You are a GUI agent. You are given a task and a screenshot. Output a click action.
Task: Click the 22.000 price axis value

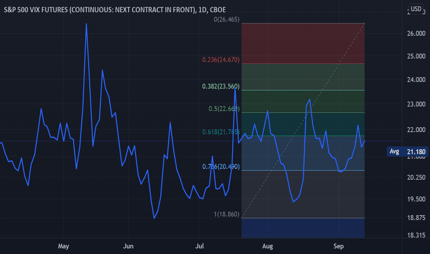(416, 130)
